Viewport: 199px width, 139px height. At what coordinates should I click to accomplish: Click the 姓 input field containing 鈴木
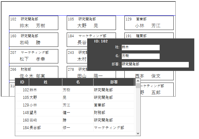[140, 47]
